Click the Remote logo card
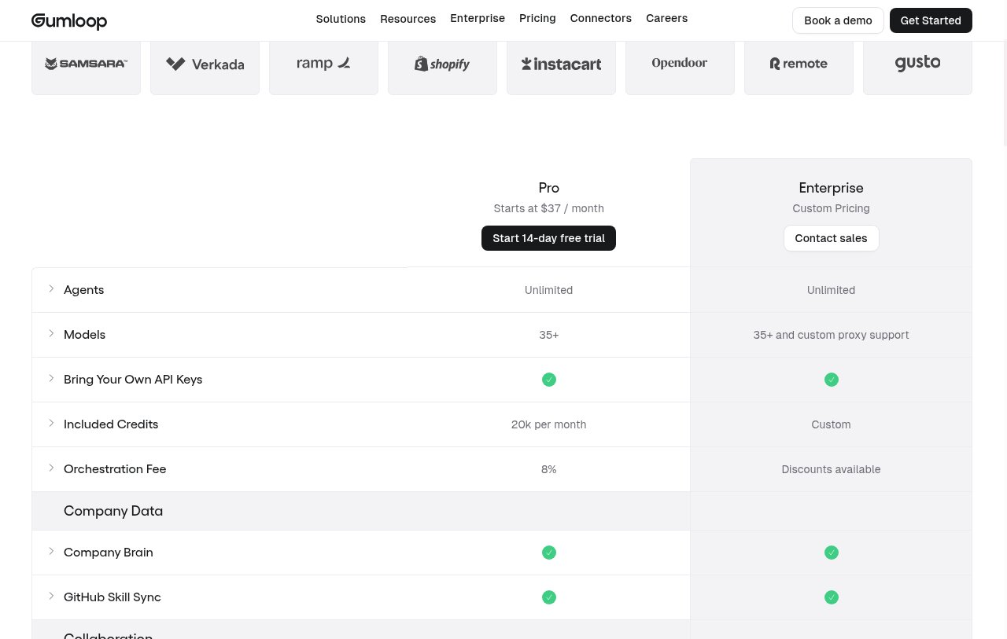The image size is (1007, 639). tap(799, 67)
